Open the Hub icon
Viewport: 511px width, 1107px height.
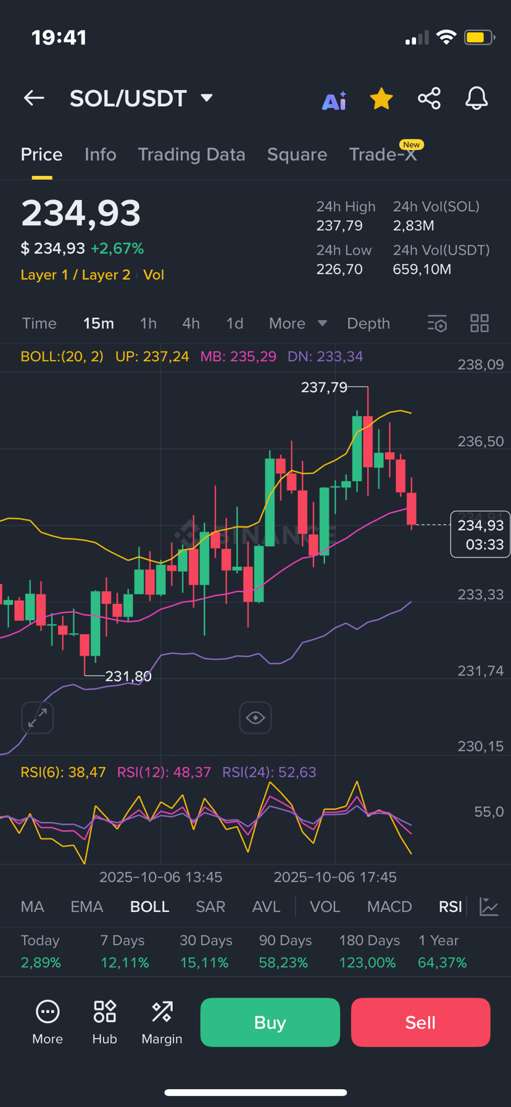105,1022
